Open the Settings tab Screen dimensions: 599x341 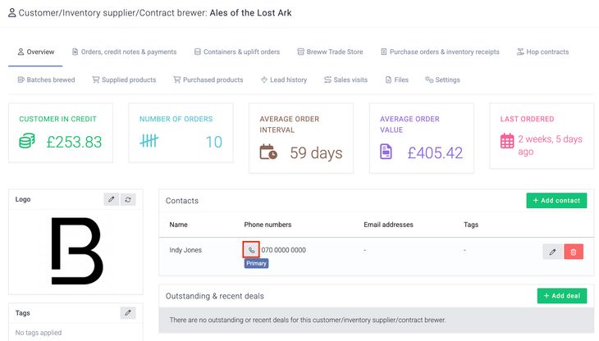(x=442, y=80)
